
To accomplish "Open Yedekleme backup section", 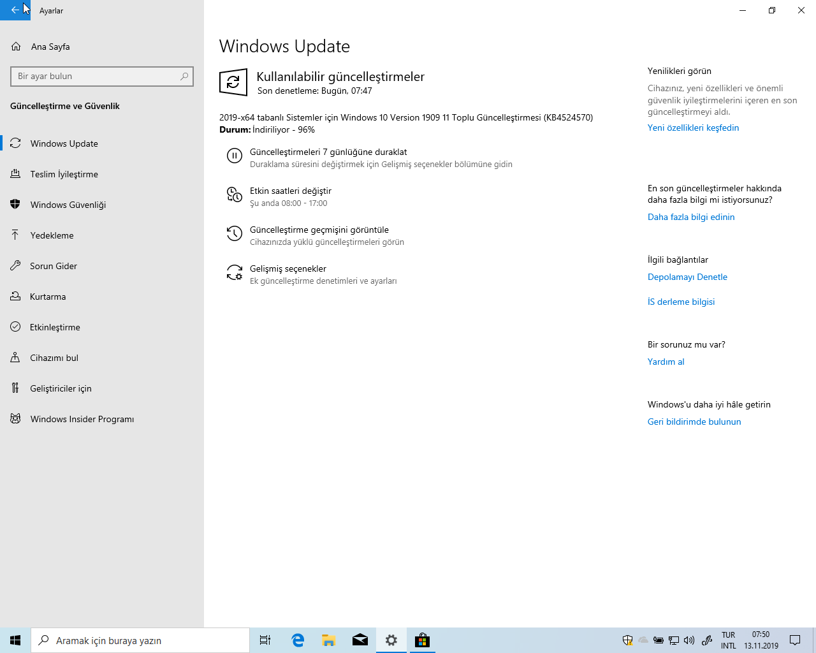I will [x=102, y=235].
